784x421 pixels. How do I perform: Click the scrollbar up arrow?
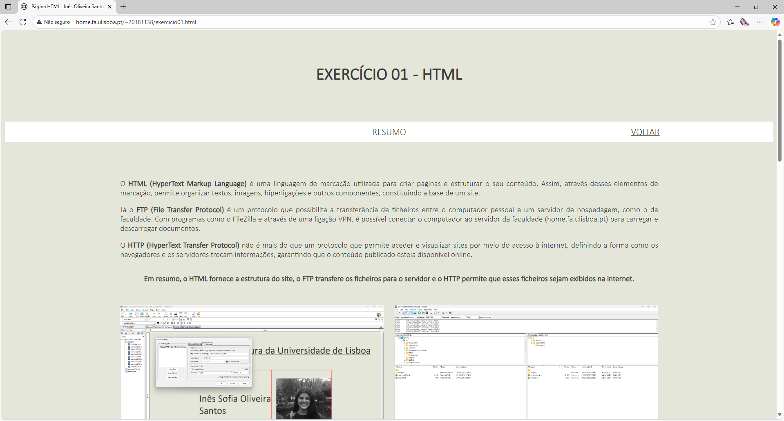pos(780,35)
